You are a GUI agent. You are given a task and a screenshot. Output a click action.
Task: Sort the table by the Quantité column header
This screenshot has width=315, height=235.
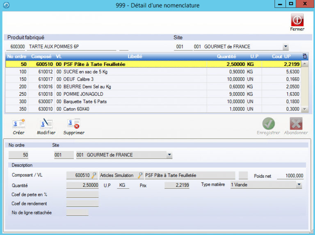[226, 56]
